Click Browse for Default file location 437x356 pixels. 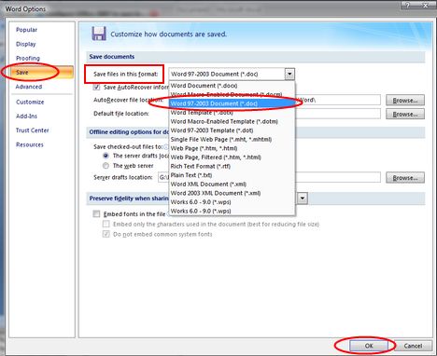point(405,114)
